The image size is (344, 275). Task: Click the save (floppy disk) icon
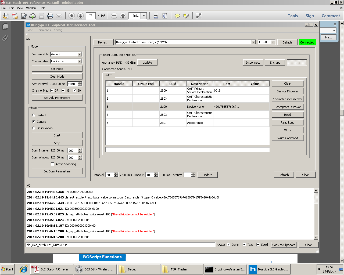point(41,16)
